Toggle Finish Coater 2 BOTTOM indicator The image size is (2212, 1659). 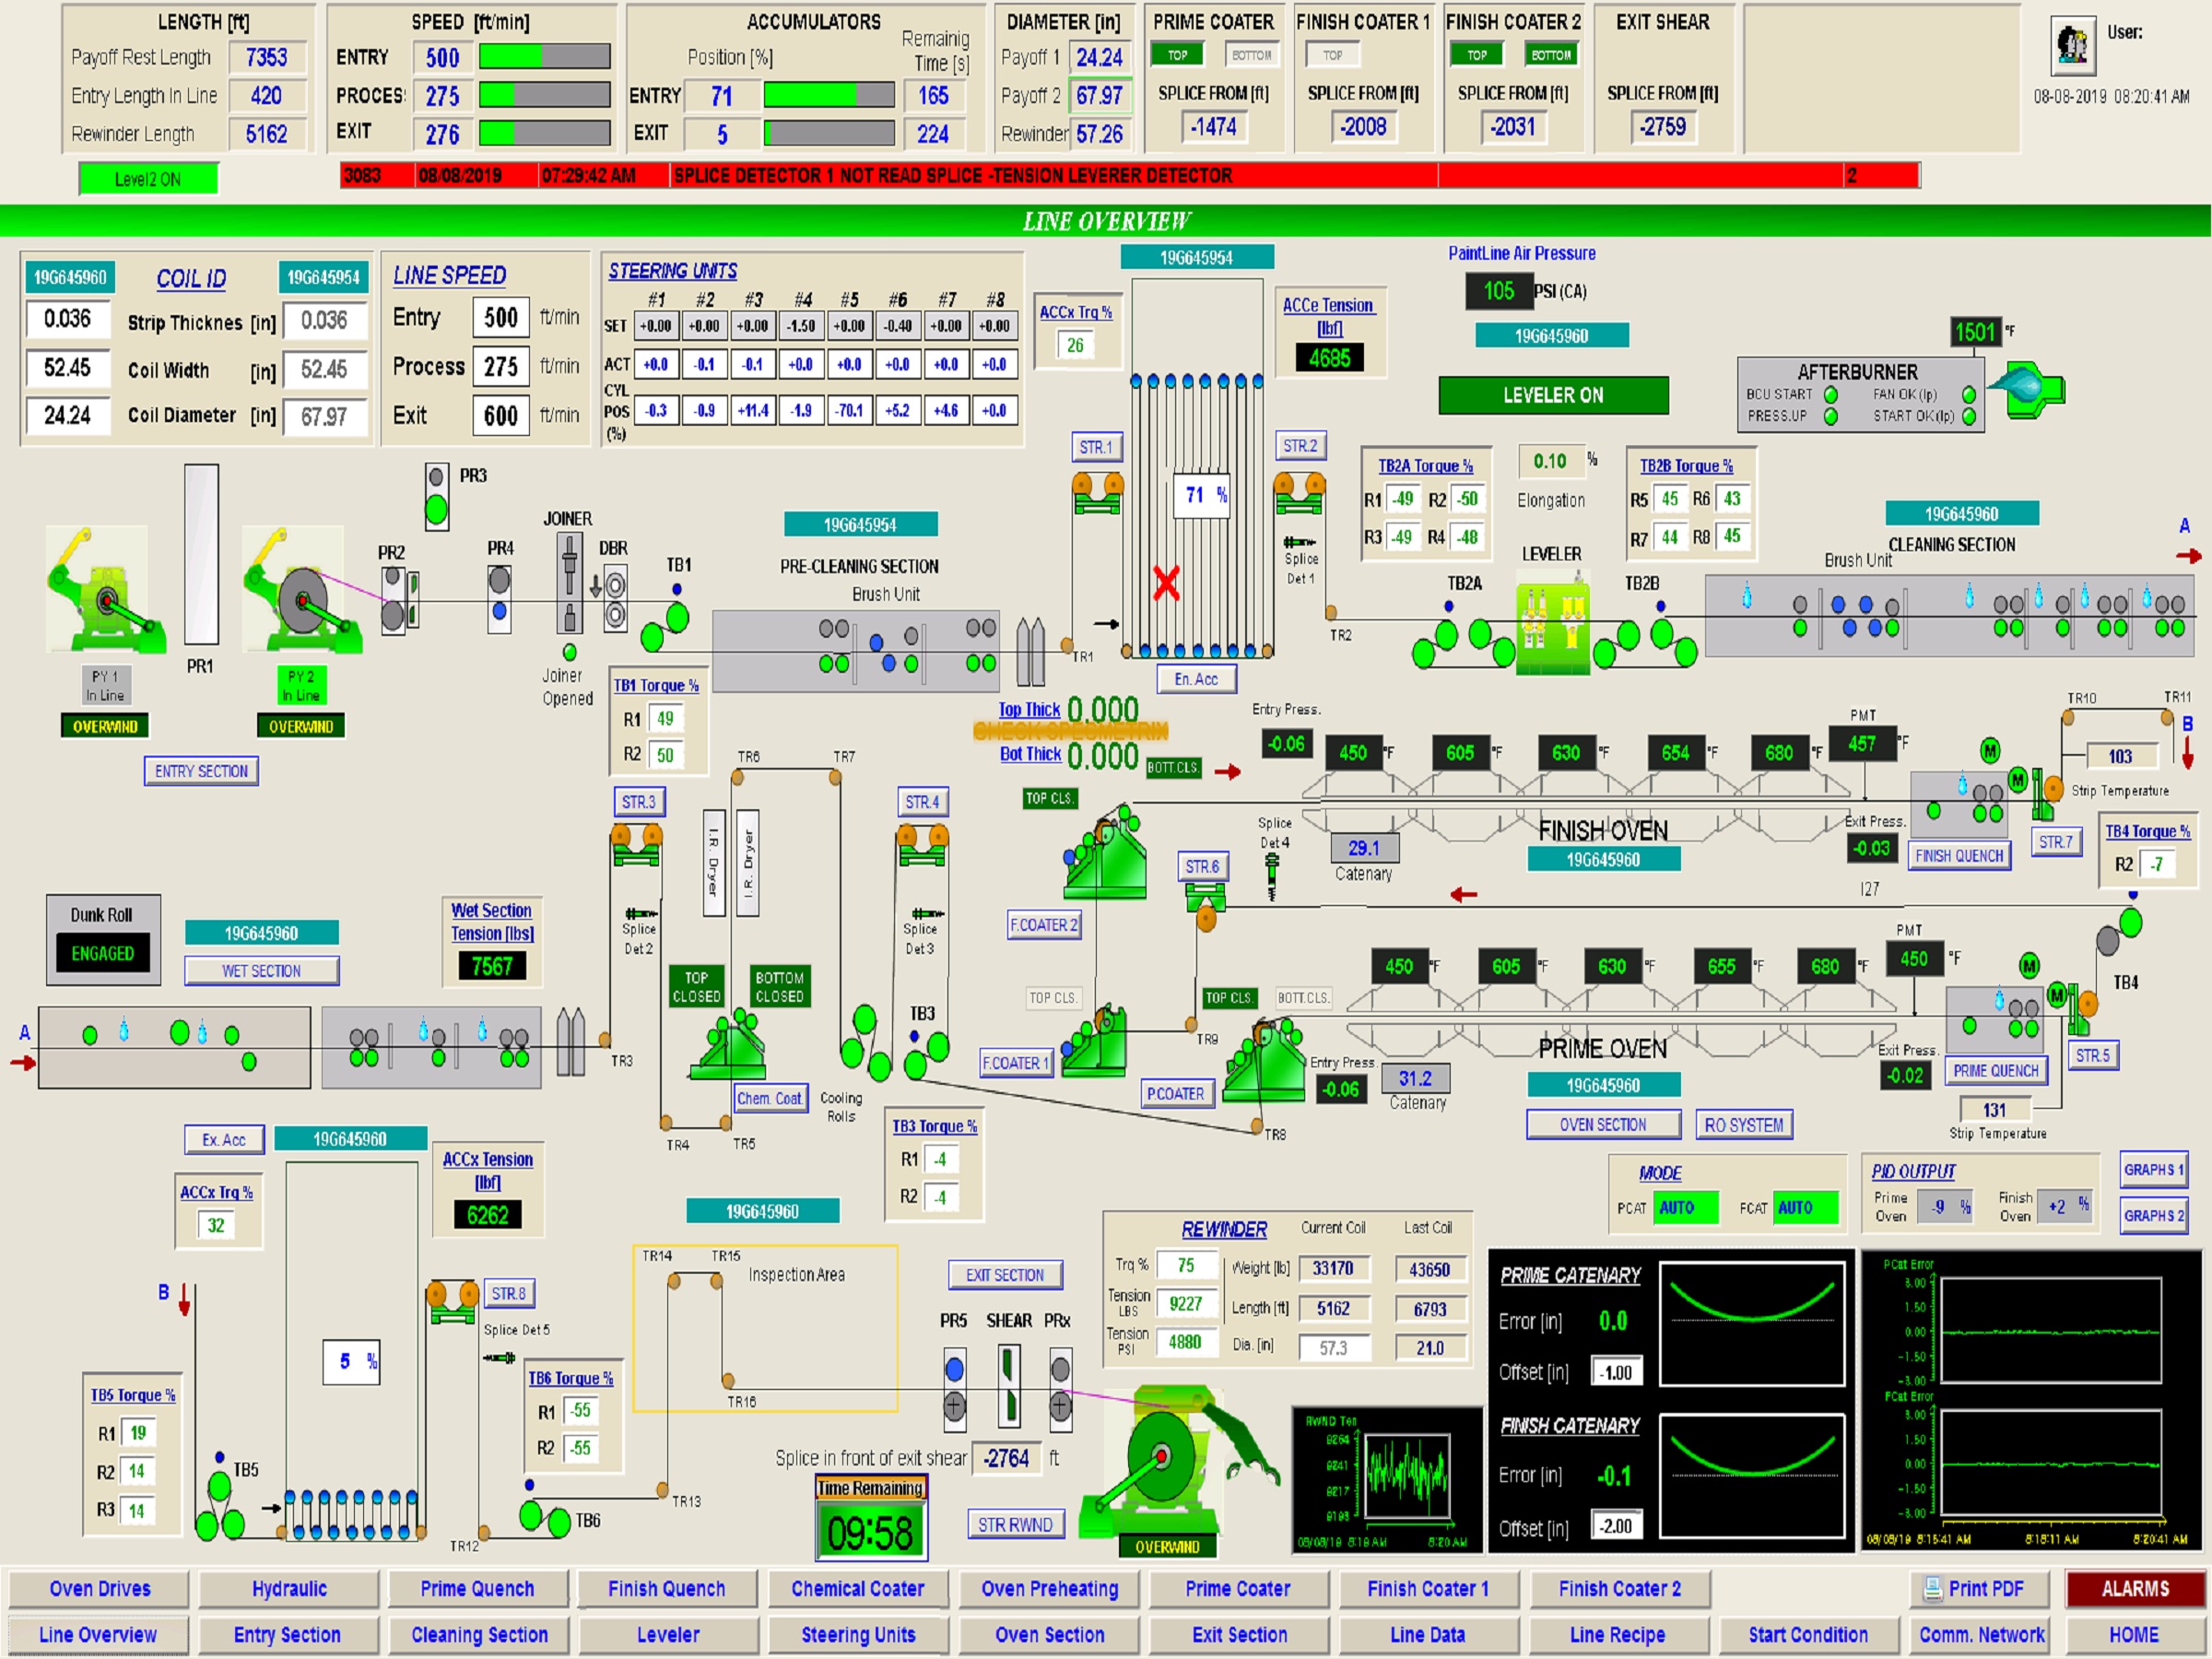pyautogui.click(x=1551, y=56)
